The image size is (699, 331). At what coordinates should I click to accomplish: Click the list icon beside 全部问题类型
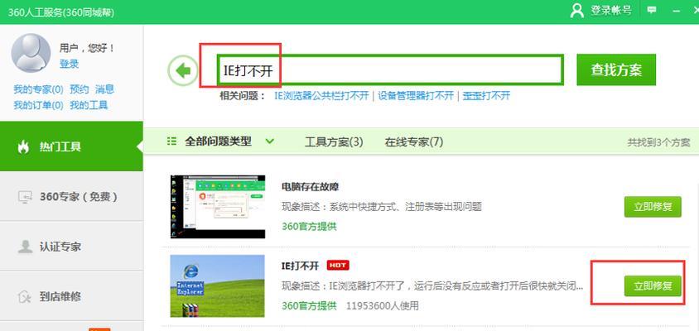tap(171, 142)
